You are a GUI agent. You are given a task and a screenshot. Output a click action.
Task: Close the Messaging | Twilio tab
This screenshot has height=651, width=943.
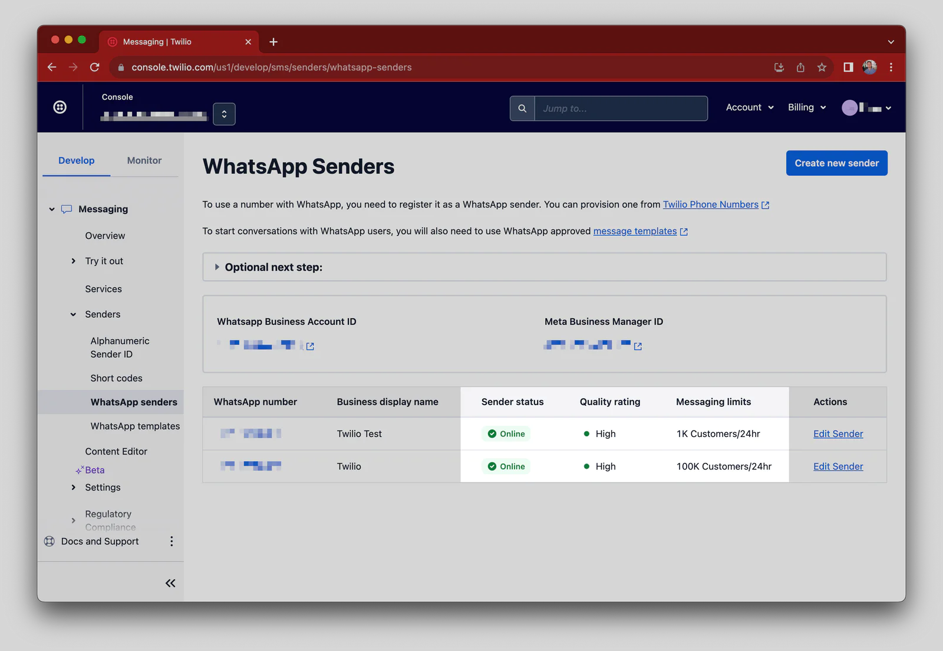point(248,42)
